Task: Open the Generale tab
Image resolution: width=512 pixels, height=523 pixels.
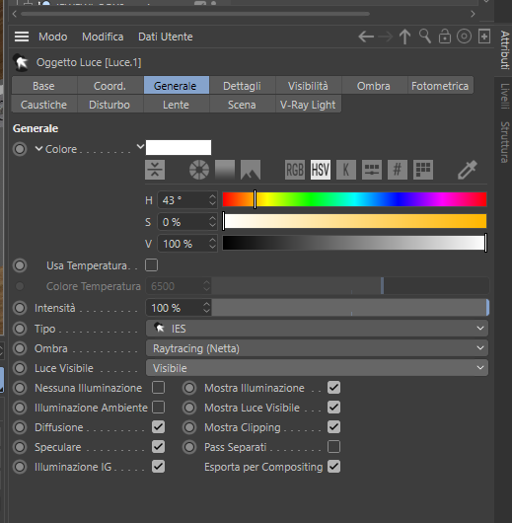Action: (x=177, y=86)
